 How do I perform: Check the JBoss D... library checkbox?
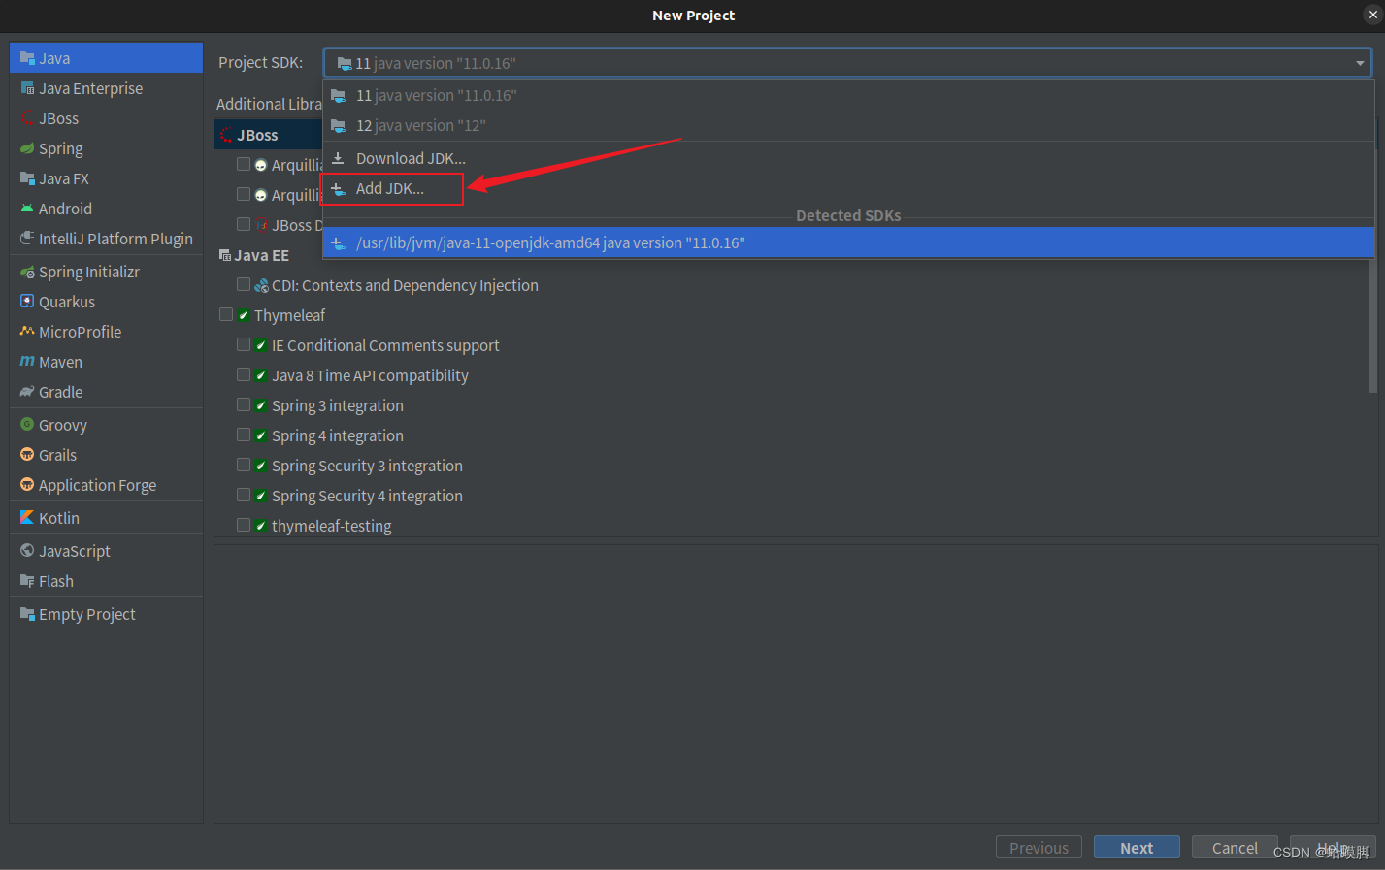pyautogui.click(x=244, y=224)
